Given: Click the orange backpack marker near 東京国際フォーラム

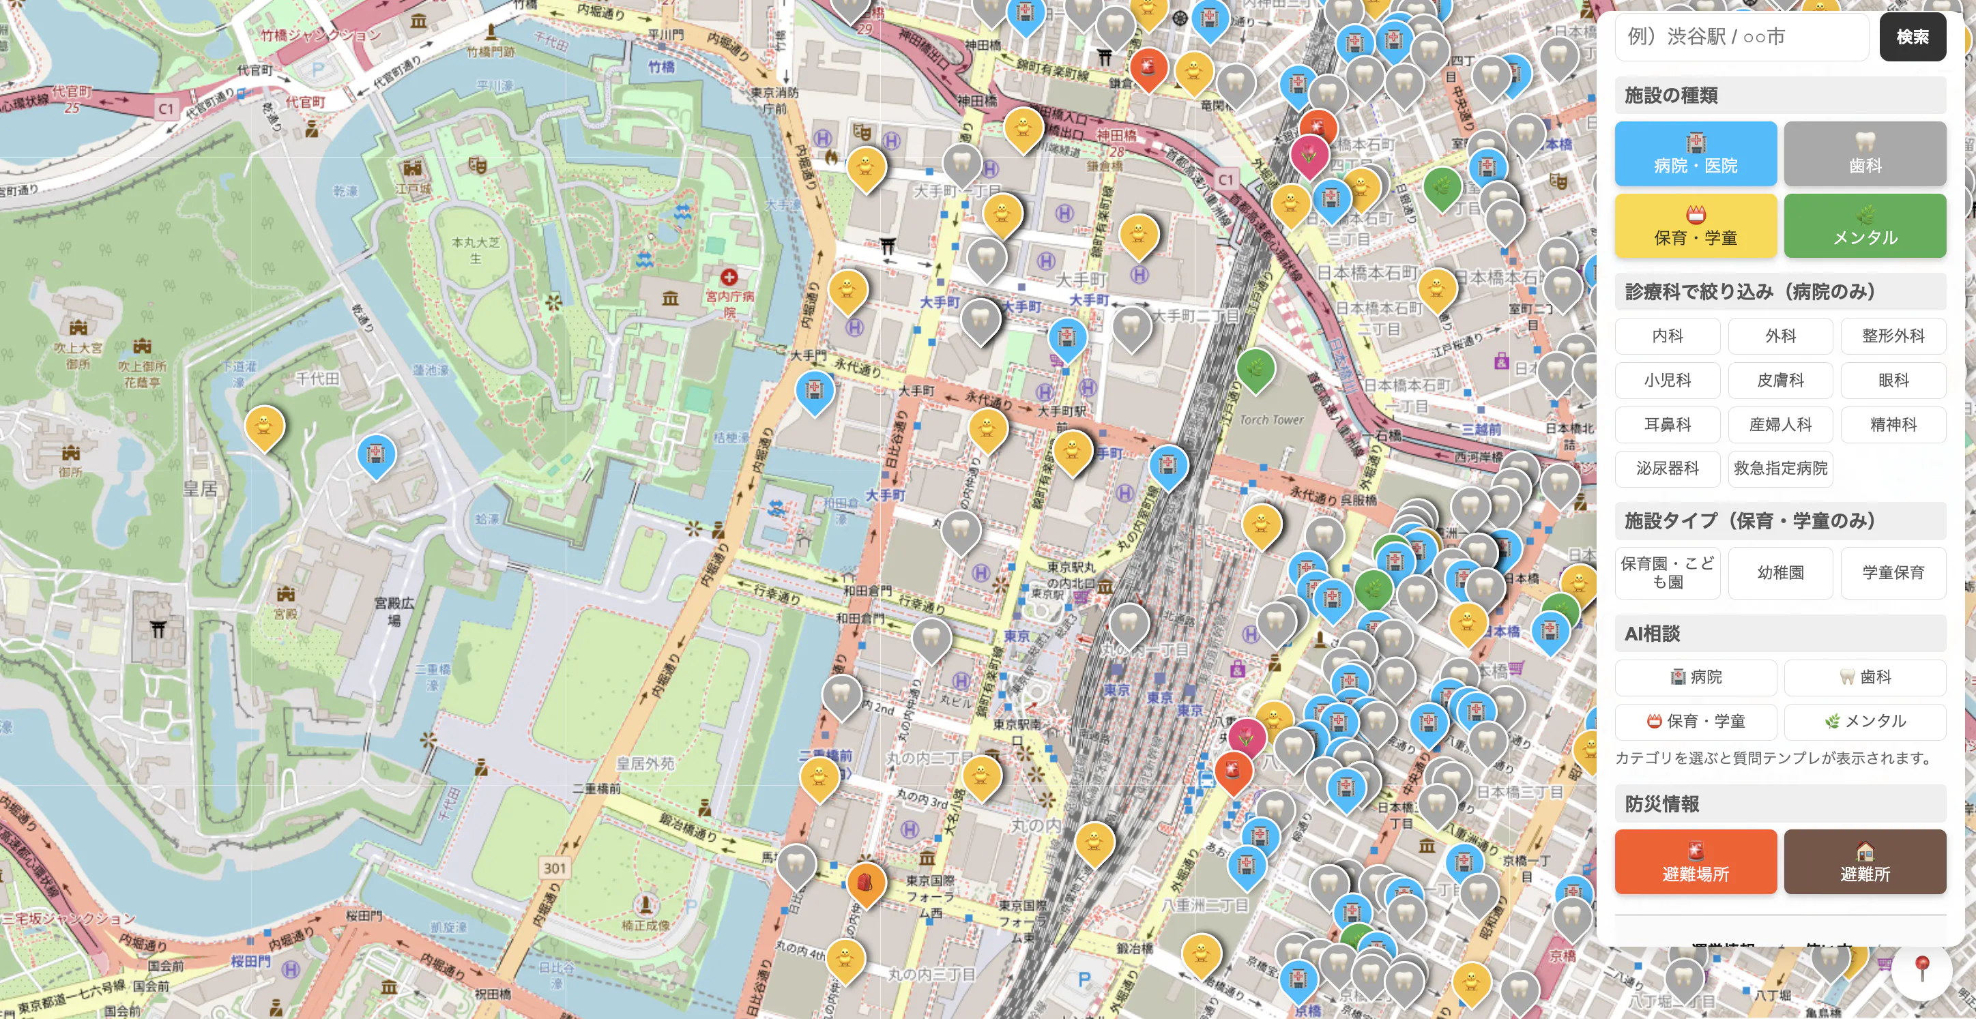Looking at the screenshot, I should point(865,883).
